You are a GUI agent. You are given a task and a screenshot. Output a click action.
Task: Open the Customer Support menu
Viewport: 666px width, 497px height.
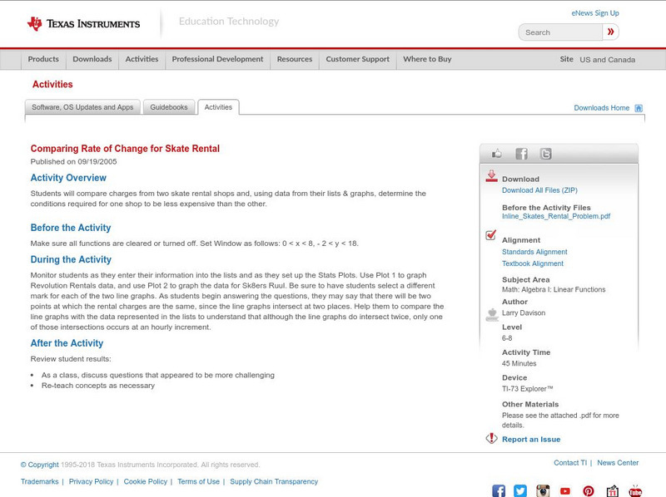pyautogui.click(x=358, y=59)
